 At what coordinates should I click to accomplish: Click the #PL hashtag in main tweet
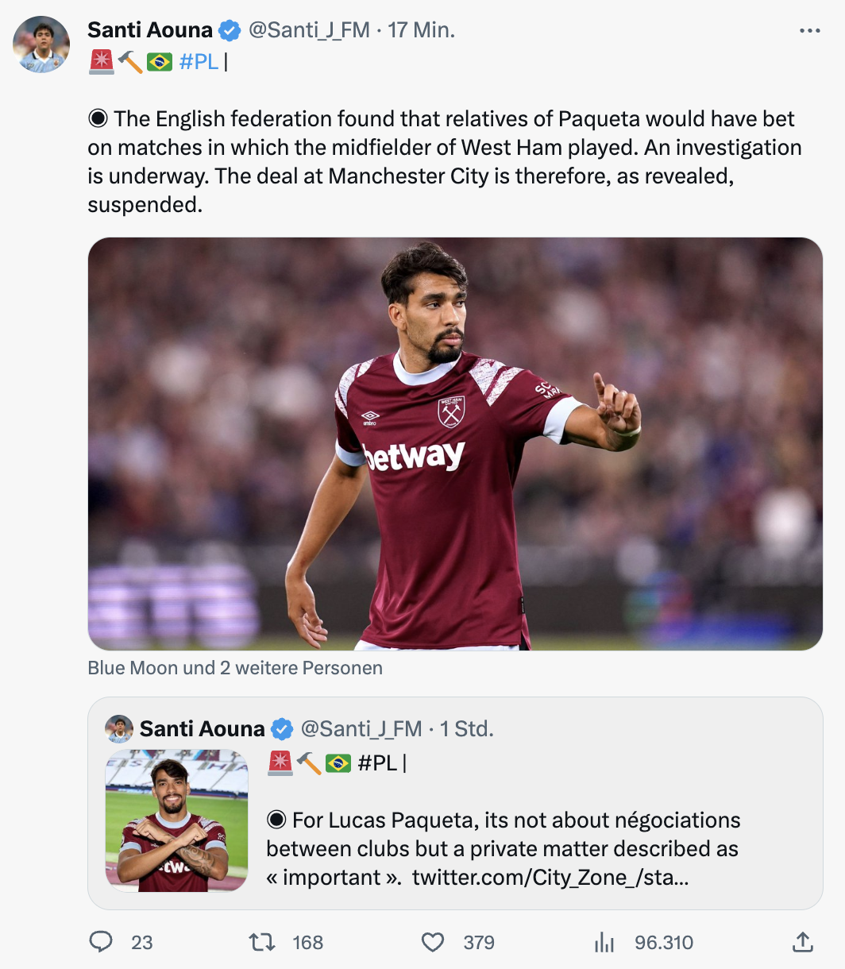point(199,61)
